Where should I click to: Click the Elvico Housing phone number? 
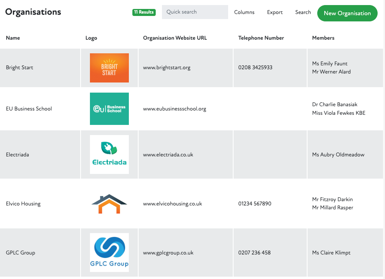pyautogui.click(x=255, y=204)
